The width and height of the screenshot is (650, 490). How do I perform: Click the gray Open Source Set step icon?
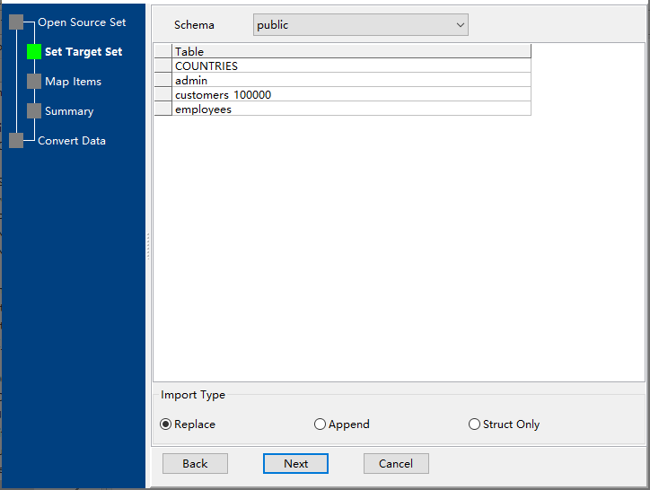16,22
